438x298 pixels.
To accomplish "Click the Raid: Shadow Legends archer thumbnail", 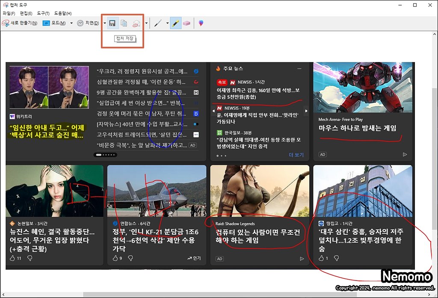I will (x=260, y=191).
